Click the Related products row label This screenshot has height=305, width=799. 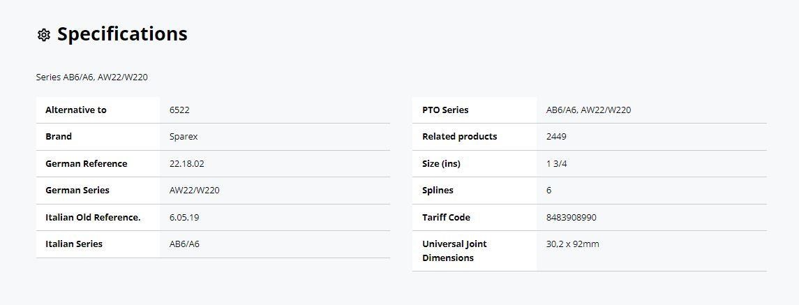click(x=460, y=137)
